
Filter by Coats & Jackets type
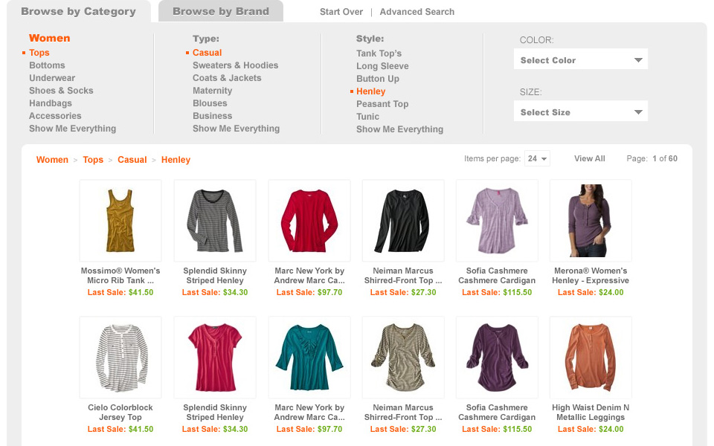pos(227,78)
